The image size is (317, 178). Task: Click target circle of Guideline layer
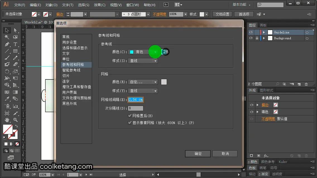(307, 32)
